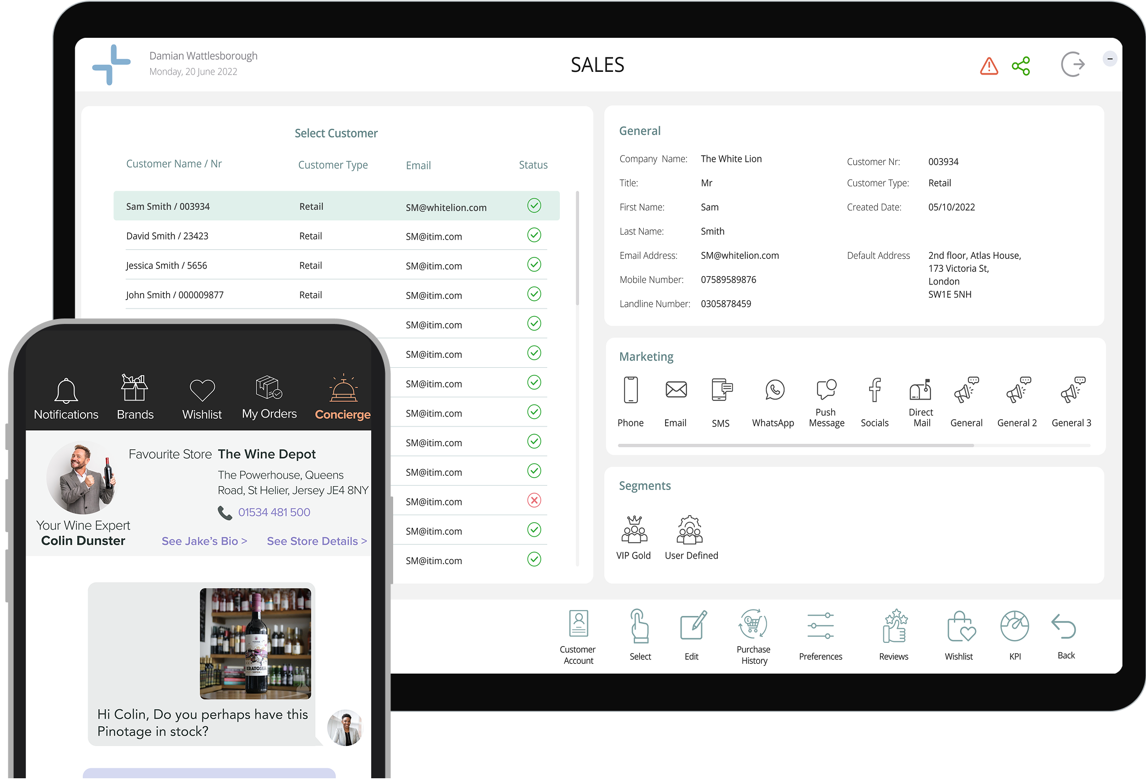Open the KPI gauge
The height and width of the screenshot is (781, 1146).
[1015, 636]
